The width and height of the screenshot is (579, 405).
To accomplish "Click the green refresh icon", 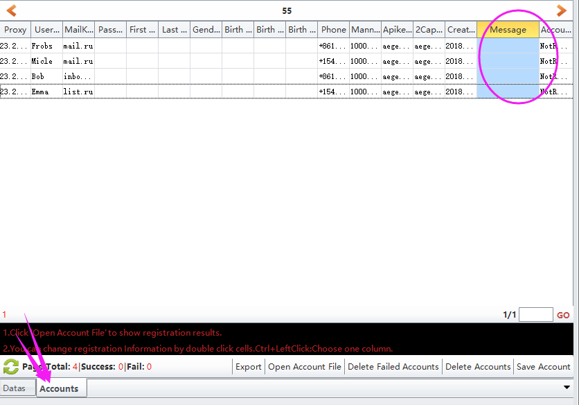I will click(x=11, y=367).
